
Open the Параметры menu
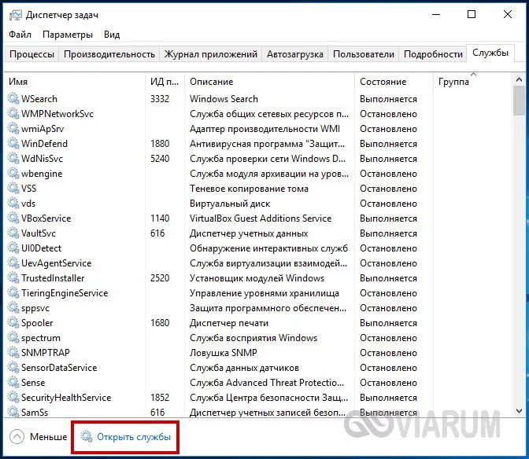pyautogui.click(x=68, y=35)
